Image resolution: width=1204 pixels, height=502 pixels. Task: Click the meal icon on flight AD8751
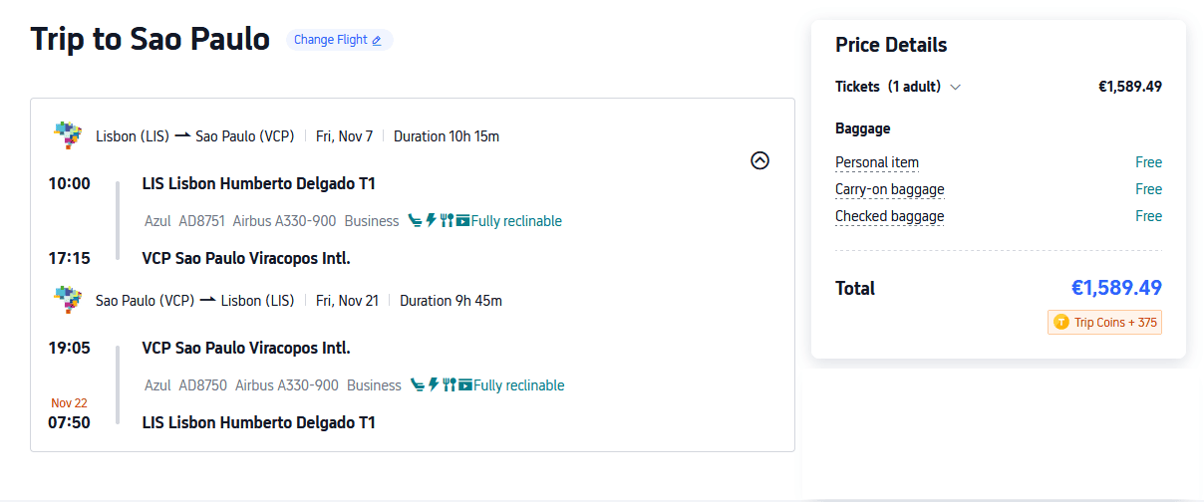pyautogui.click(x=448, y=221)
